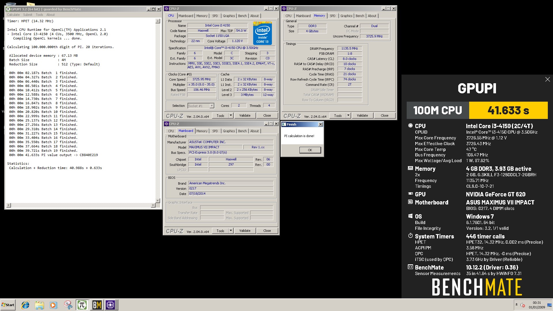Click CPU-Z Memory window title icon
Screen dimensions: 553x311
pos(284,9)
